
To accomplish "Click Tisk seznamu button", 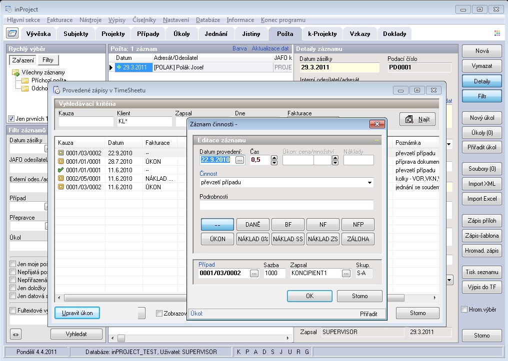I will 482,272.
